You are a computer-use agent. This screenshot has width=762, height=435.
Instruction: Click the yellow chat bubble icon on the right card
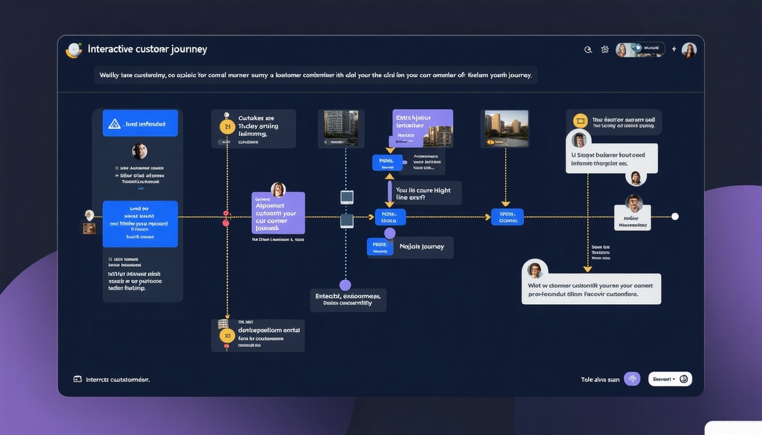click(579, 120)
